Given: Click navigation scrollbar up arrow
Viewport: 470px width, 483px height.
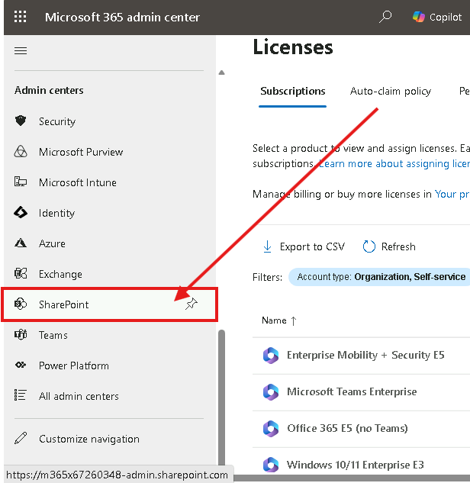Looking at the screenshot, I should [221, 72].
